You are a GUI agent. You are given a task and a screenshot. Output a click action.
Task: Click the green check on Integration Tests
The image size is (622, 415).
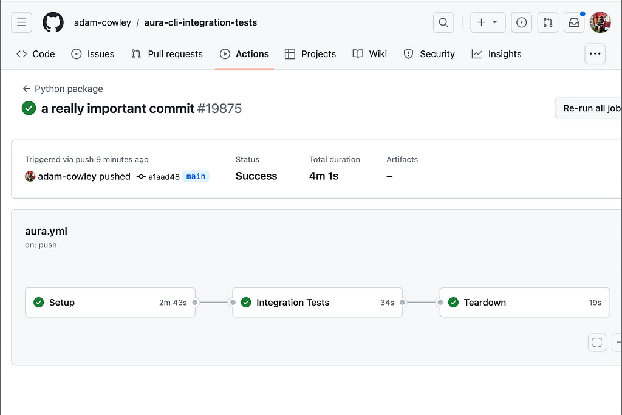(246, 303)
